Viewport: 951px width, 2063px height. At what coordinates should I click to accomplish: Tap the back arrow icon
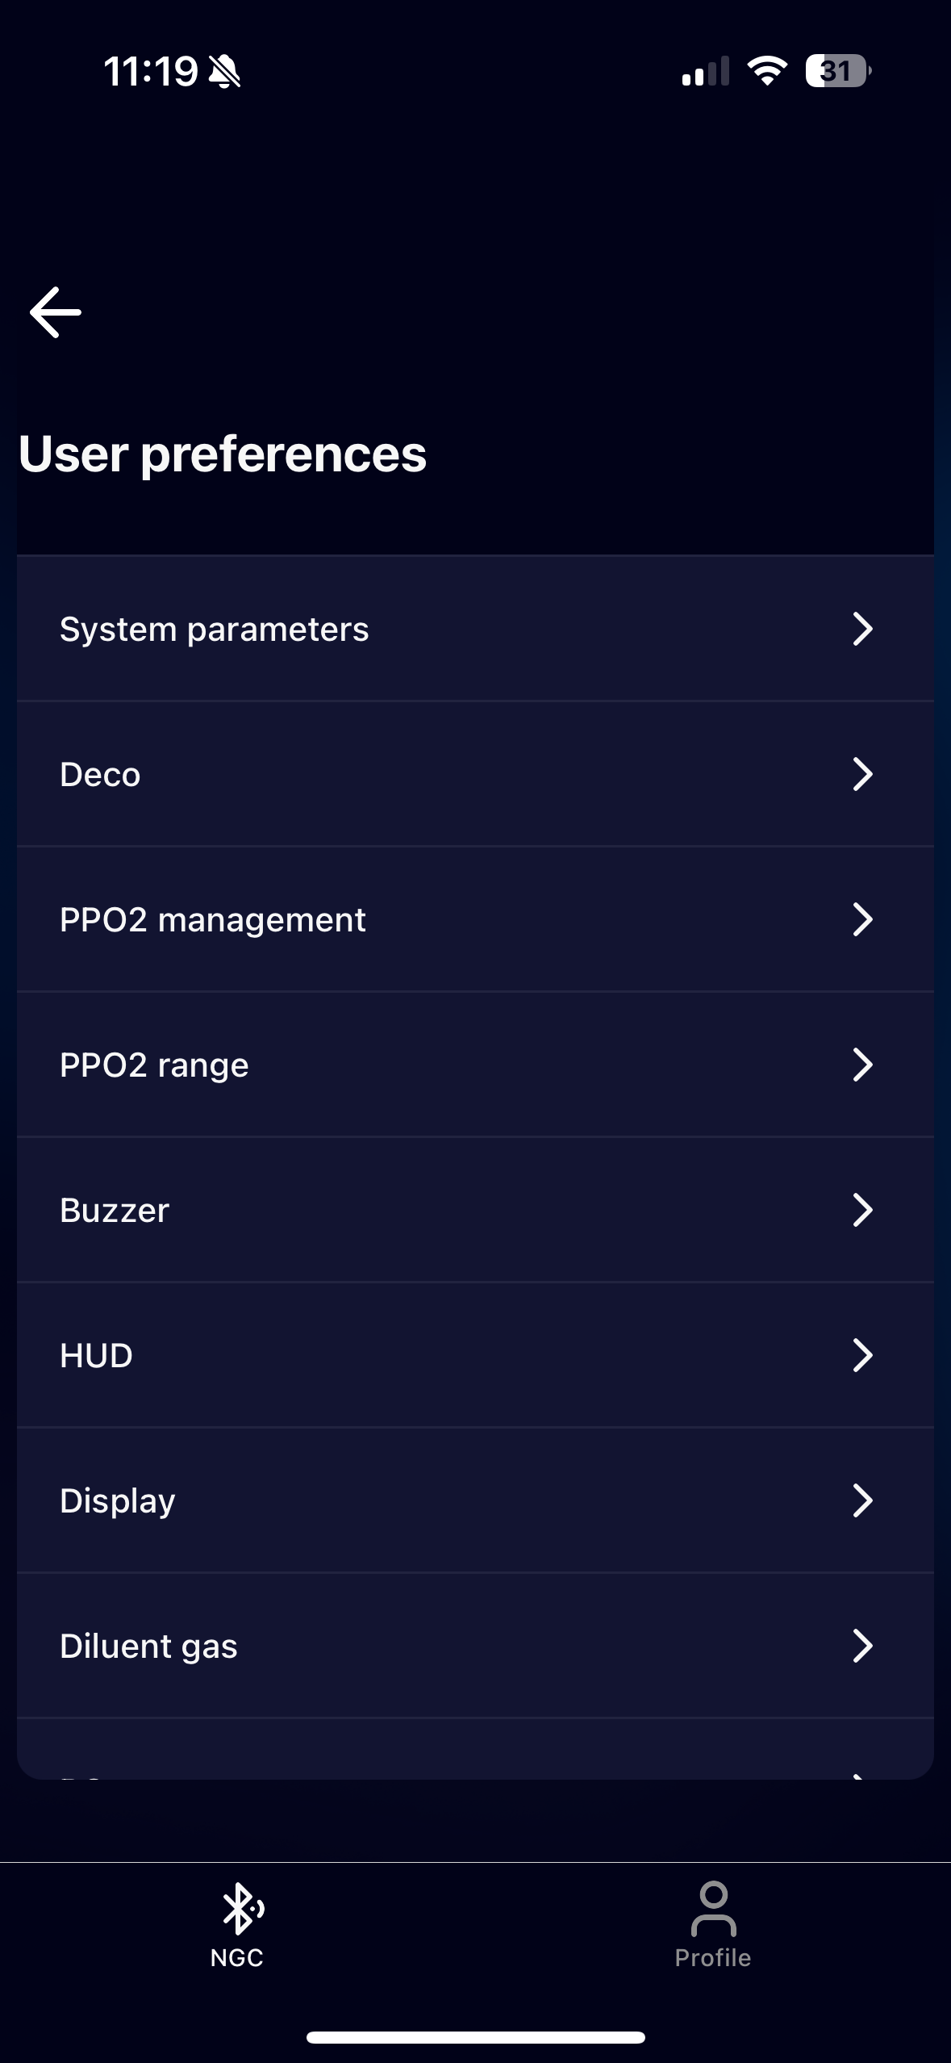click(56, 312)
